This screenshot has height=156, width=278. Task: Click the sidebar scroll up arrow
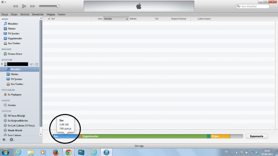(41, 18)
